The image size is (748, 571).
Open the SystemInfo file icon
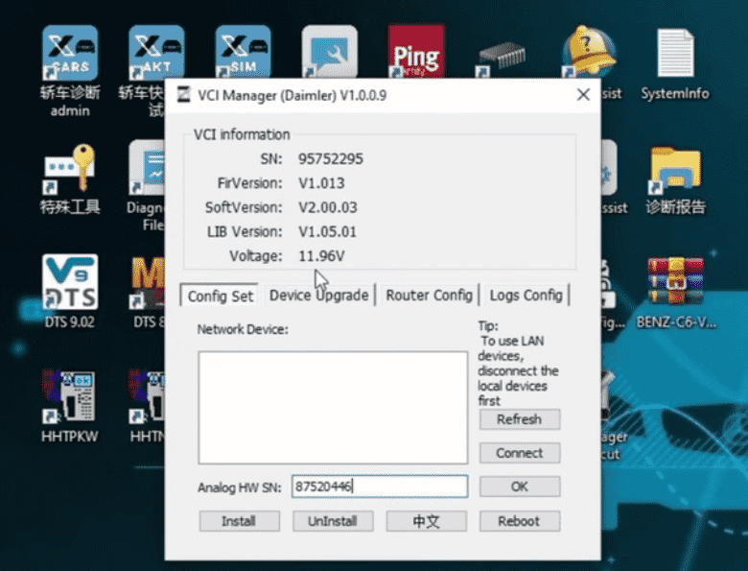pyautogui.click(x=674, y=54)
